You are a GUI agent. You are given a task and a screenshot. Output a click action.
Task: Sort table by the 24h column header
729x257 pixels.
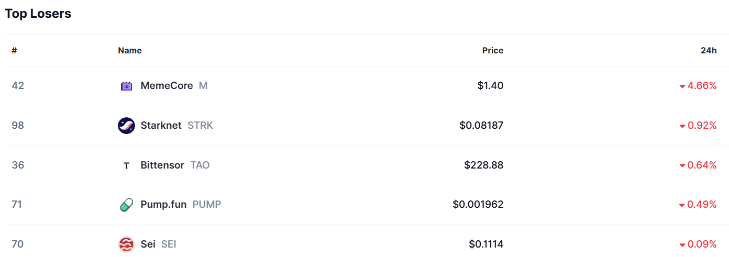coord(709,50)
